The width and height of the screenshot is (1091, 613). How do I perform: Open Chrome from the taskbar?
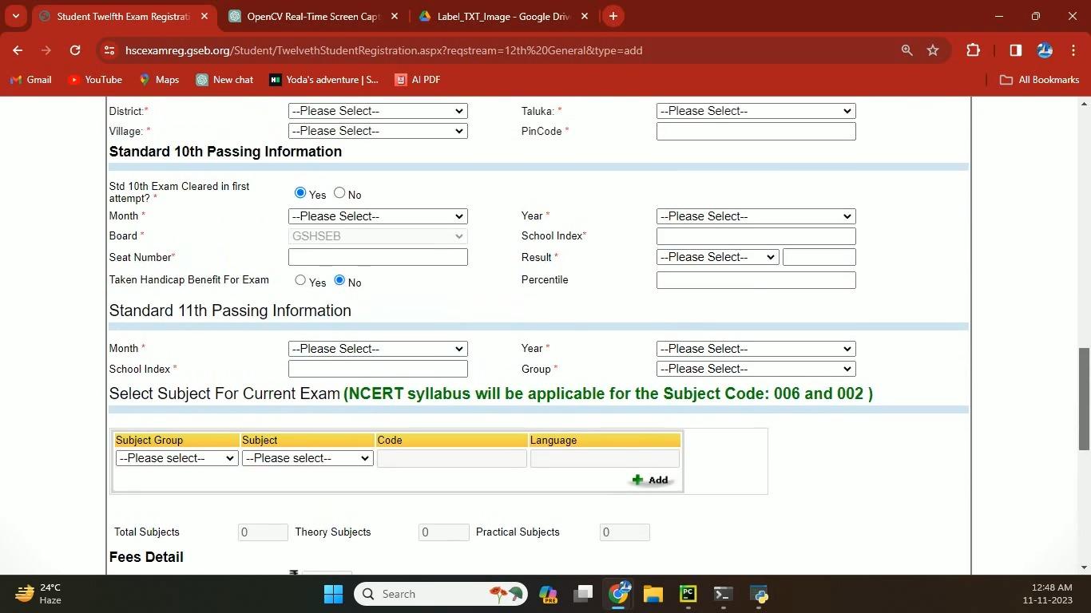point(618,594)
